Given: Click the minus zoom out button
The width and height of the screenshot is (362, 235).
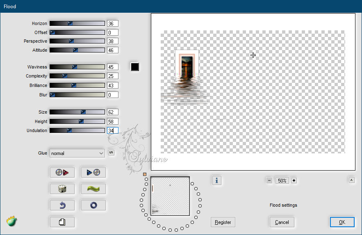Looking at the screenshot, I should click(269, 180).
